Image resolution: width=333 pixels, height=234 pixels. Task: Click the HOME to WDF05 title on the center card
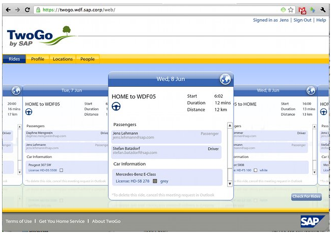(x=134, y=97)
